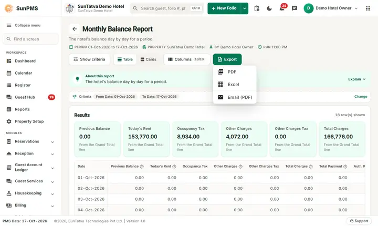
Task: Expand the Guest Services module
Action: [52, 182]
